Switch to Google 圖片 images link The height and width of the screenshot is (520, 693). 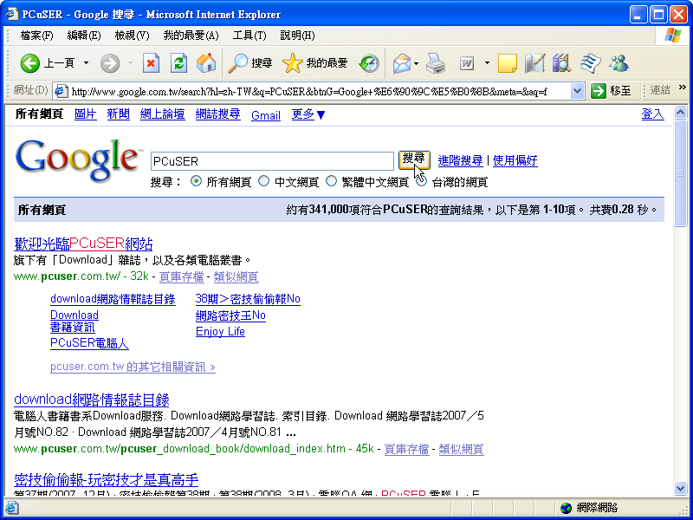coord(85,114)
